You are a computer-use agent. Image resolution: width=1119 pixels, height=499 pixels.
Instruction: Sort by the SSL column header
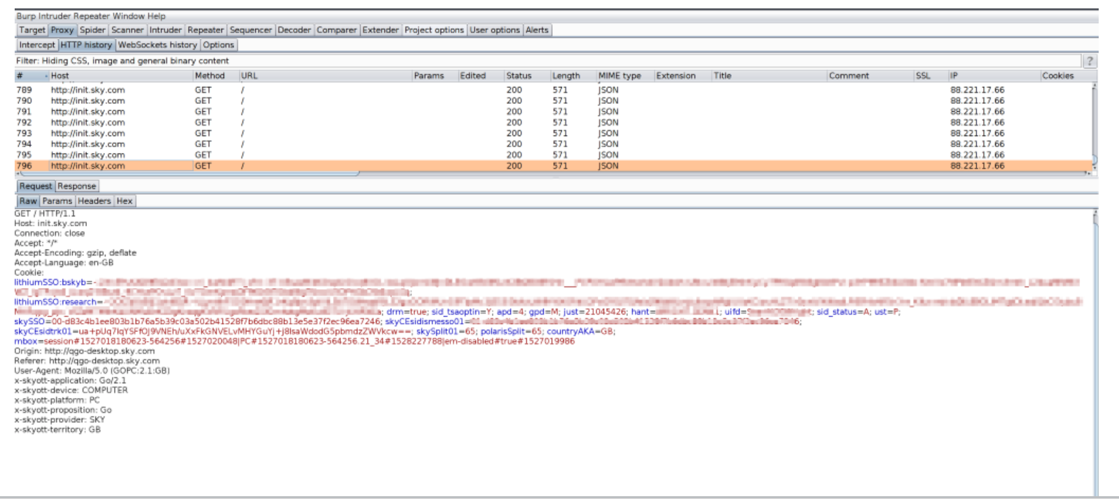click(x=930, y=76)
